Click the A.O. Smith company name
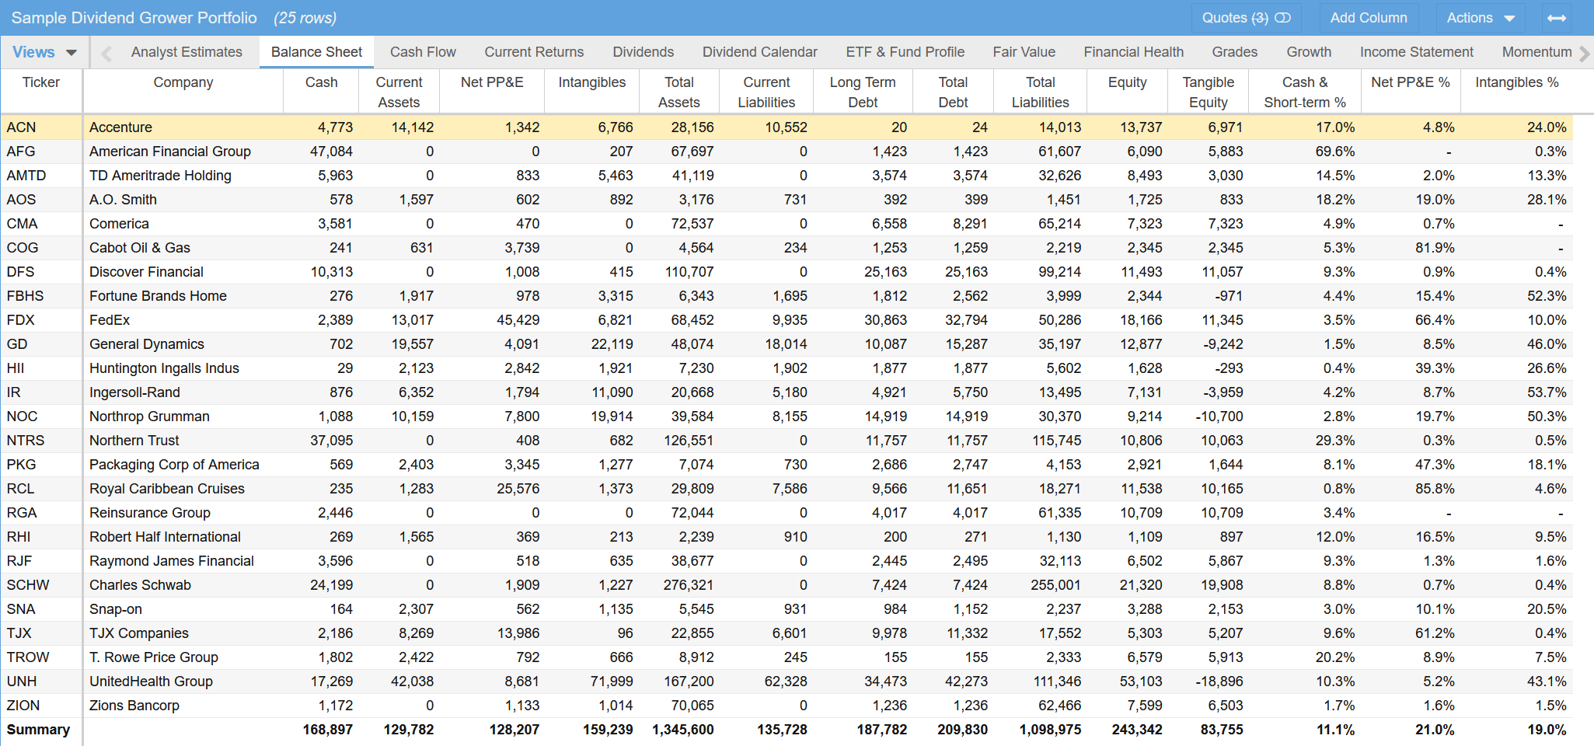The width and height of the screenshot is (1594, 746). (x=123, y=200)
